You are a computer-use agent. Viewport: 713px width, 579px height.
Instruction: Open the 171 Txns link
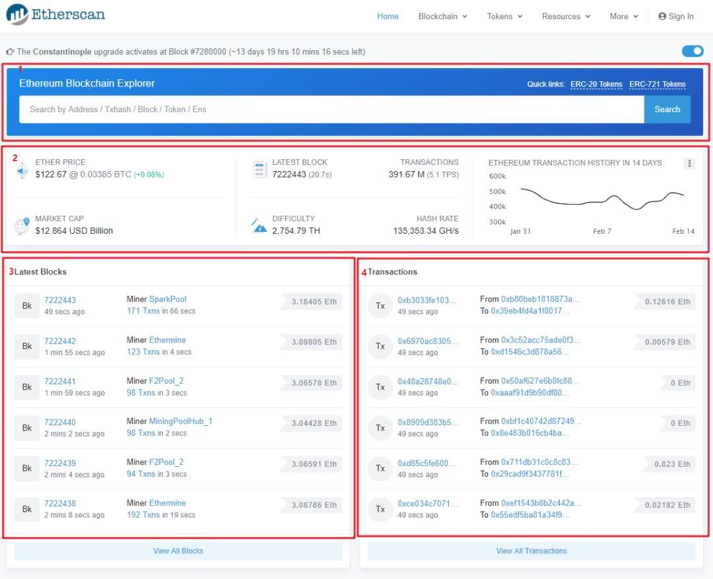(x=143, y=311)
